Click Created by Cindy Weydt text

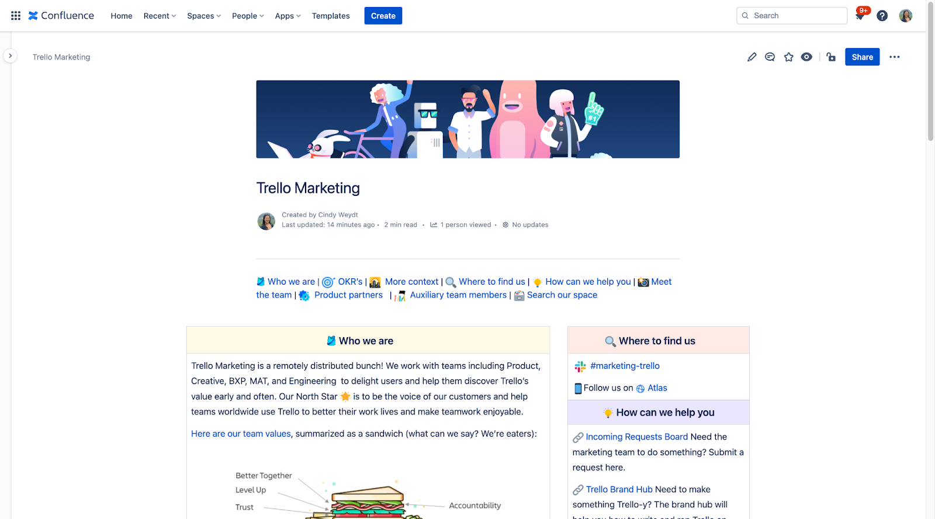click(320, 215)
